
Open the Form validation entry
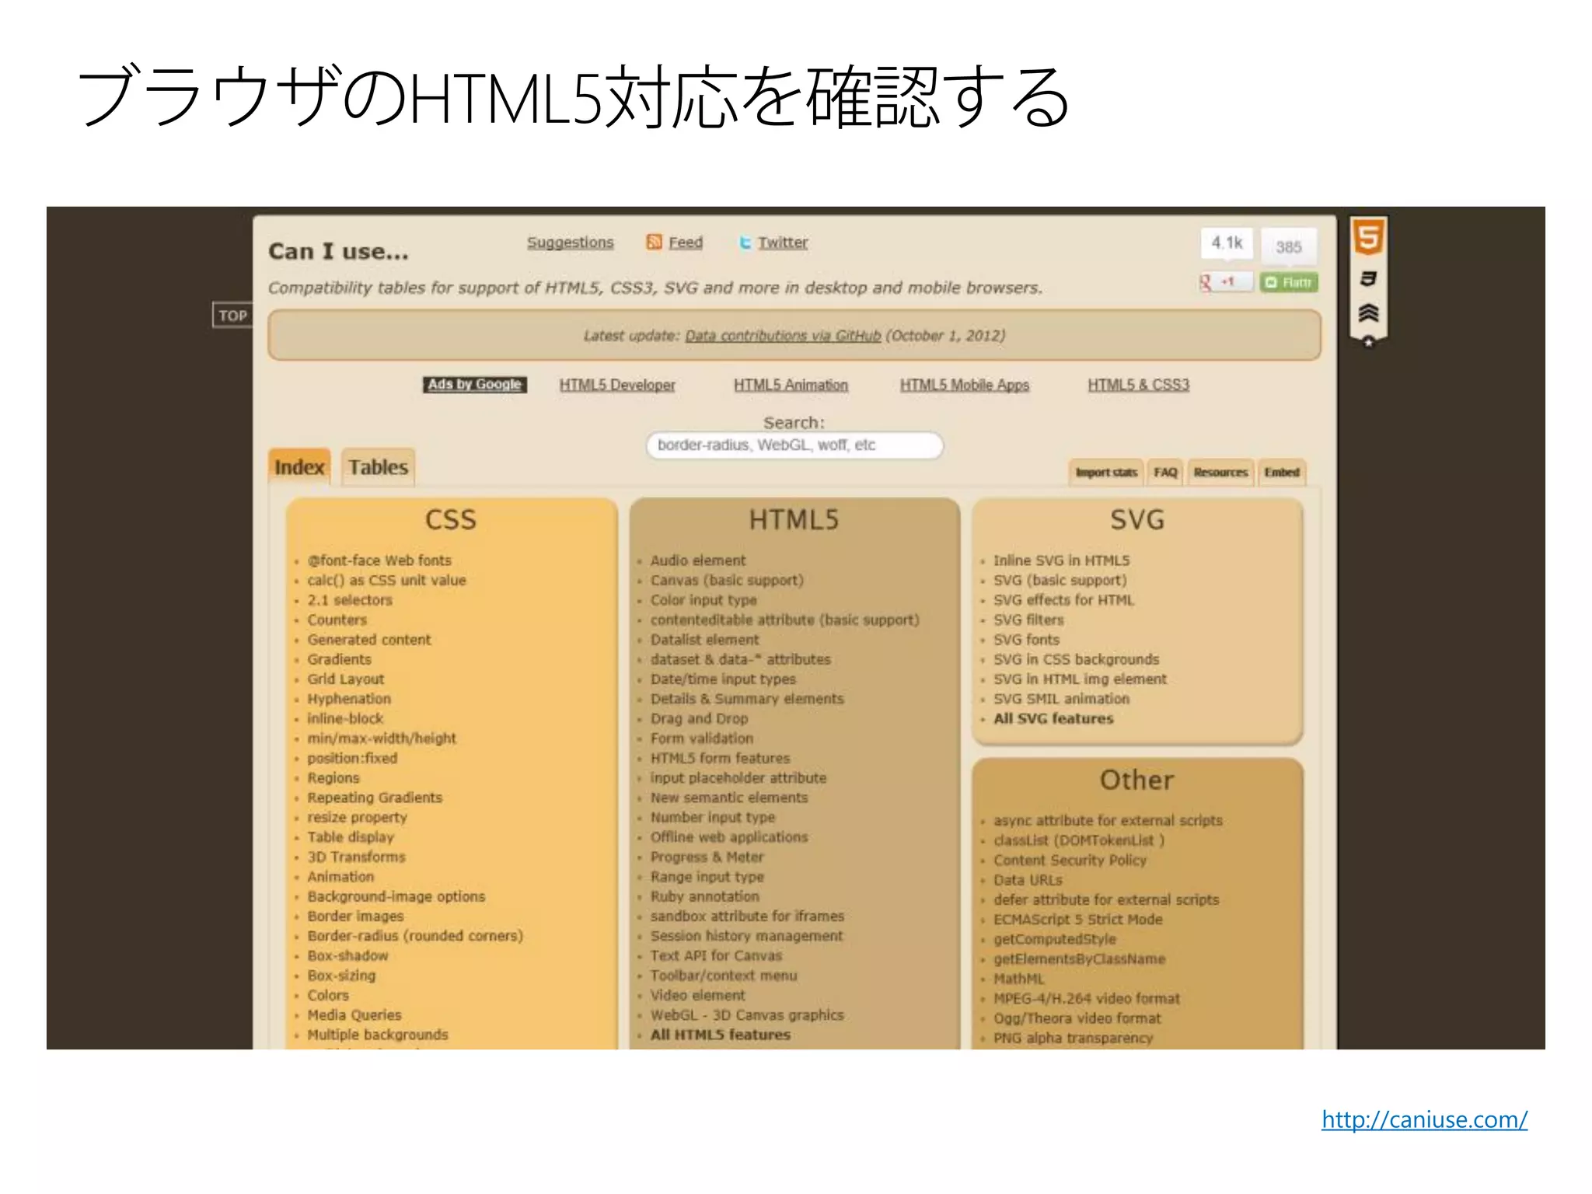[702, 738]
